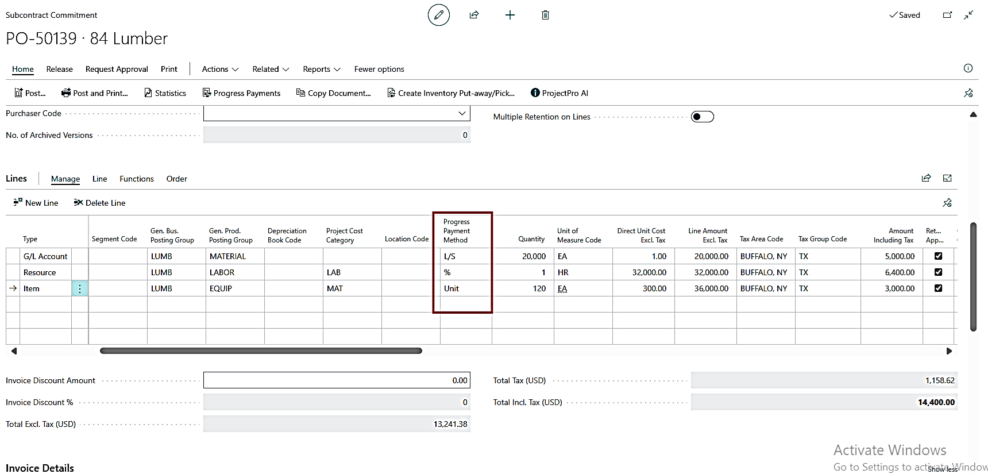This screenshot has width=988, height=474.
Task: Select Unit progress payment method cell
Action: 466,288
